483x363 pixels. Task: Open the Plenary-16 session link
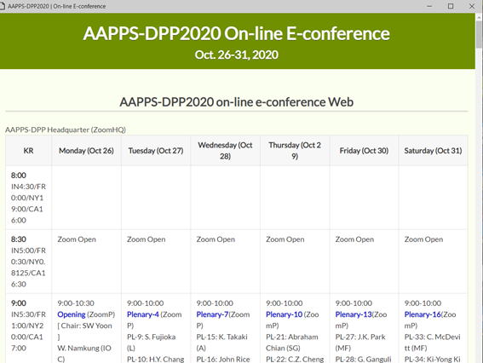pos(423,314)
